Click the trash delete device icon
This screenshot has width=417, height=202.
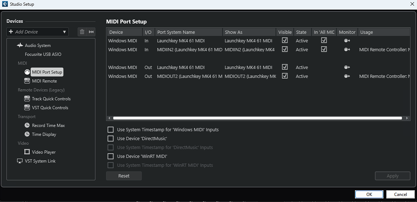tap(82, 32)
